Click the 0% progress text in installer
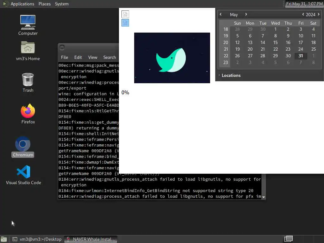 point(125,93)
